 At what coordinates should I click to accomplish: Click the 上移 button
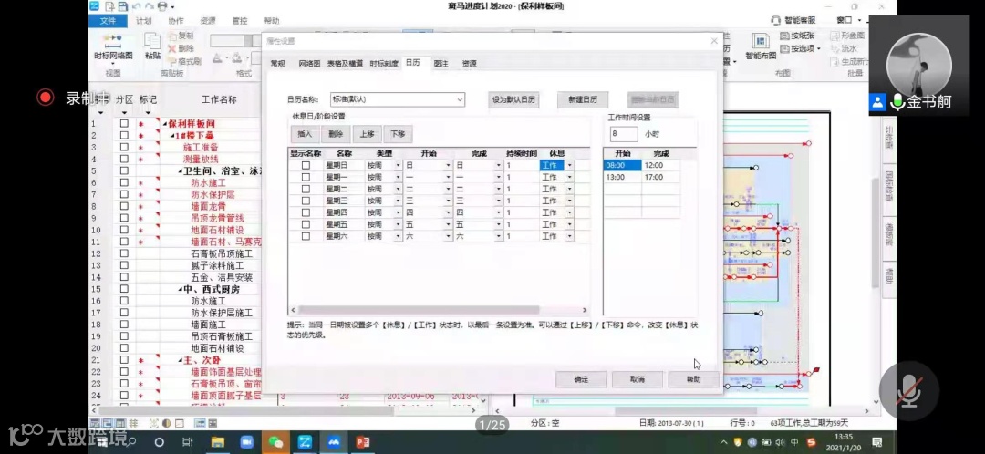367,134
